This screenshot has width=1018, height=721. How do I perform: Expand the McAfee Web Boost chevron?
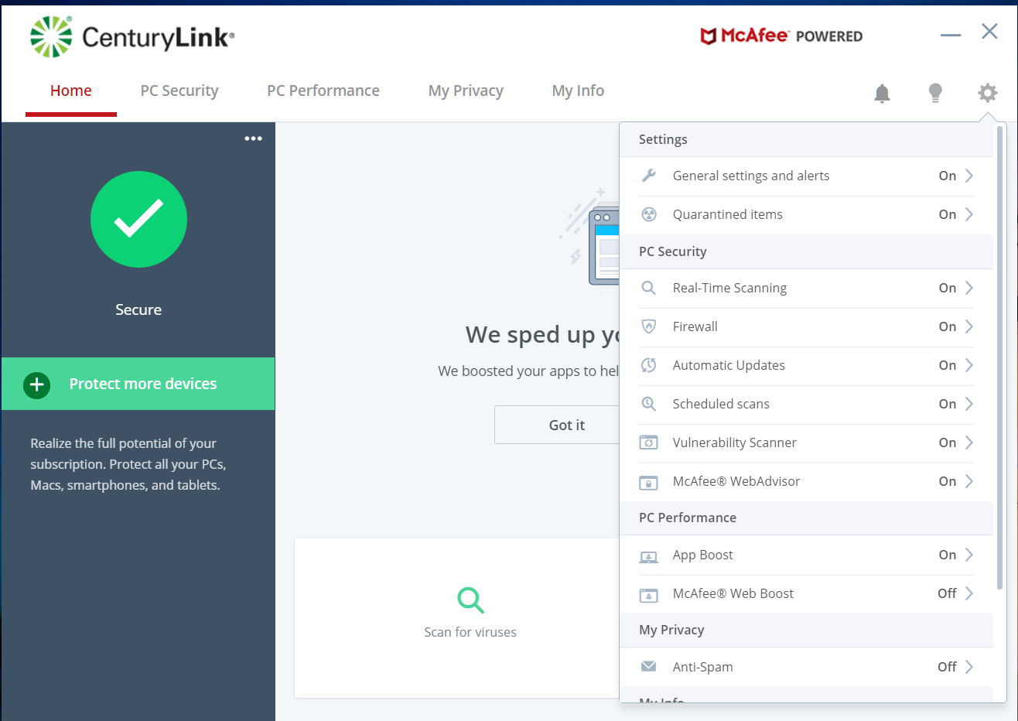pos(968,593)
